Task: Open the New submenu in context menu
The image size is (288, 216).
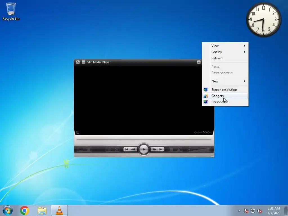Action: click(225, 81)
